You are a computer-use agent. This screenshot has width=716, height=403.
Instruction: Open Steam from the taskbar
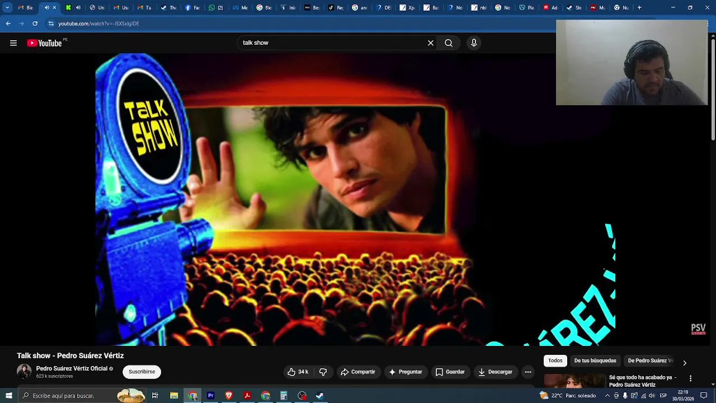click(320, 396)
